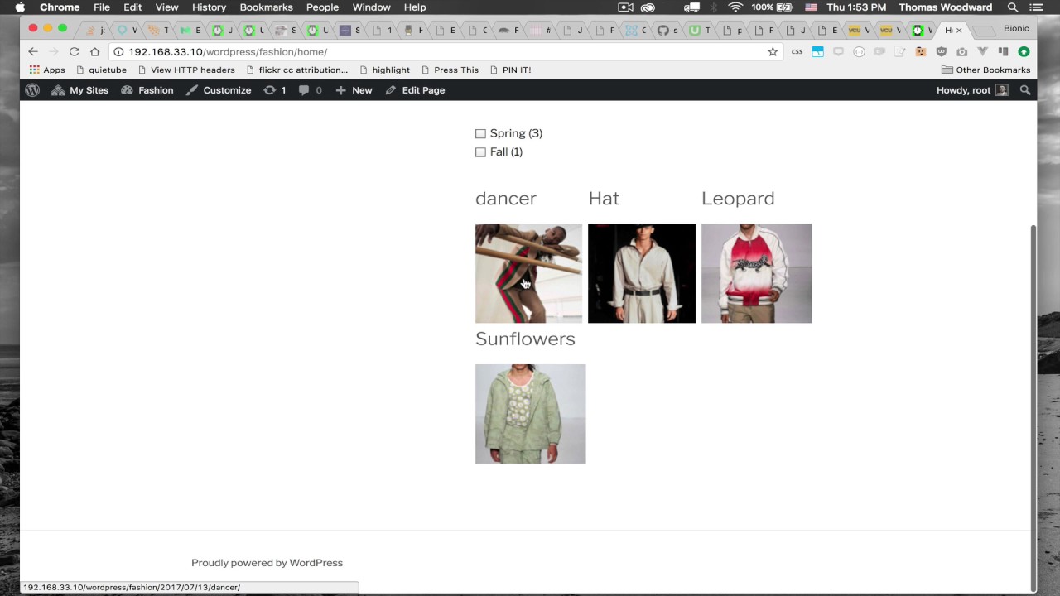Click the gray speech-bubble extension icon
The height and width of the screenshot is (596, 1060).
[x=838, y=51]
